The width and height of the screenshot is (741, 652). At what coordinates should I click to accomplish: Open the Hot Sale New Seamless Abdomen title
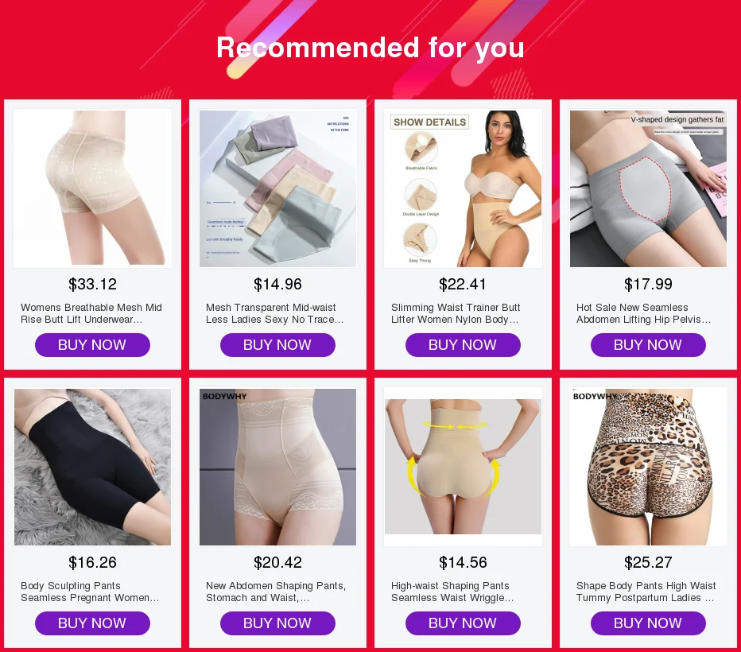644,313
